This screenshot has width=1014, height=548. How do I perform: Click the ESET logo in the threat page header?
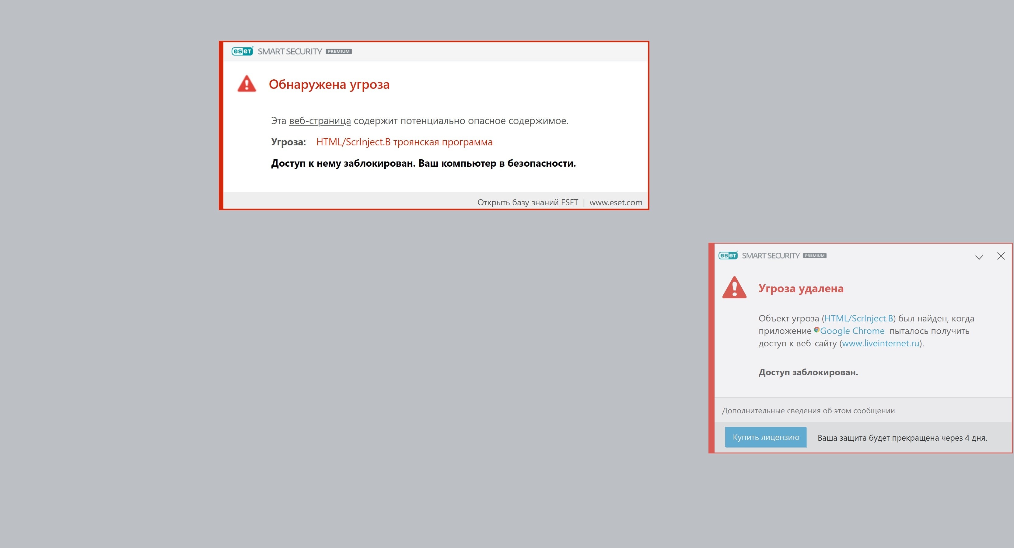point(242,51)
